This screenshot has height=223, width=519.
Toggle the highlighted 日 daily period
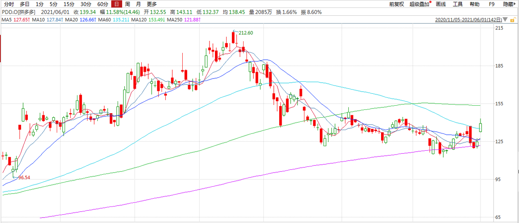point(117,4)
